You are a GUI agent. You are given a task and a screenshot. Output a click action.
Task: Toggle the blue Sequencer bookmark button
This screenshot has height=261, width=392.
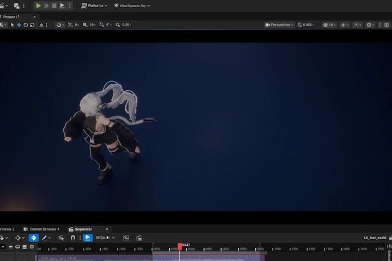(x=88, y=238)
